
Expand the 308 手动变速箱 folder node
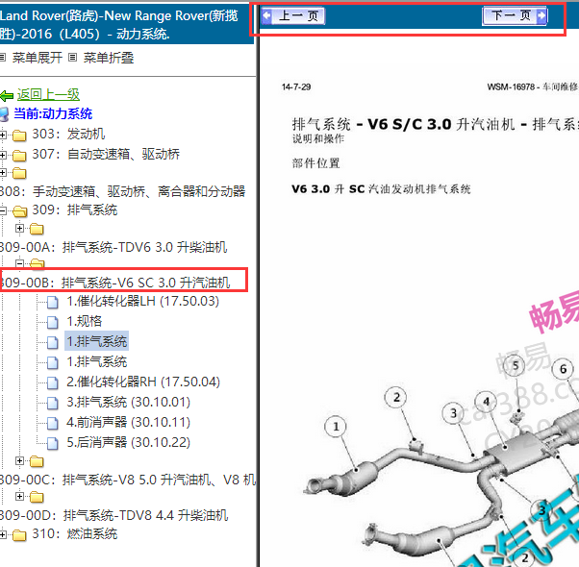click(3, 172)
